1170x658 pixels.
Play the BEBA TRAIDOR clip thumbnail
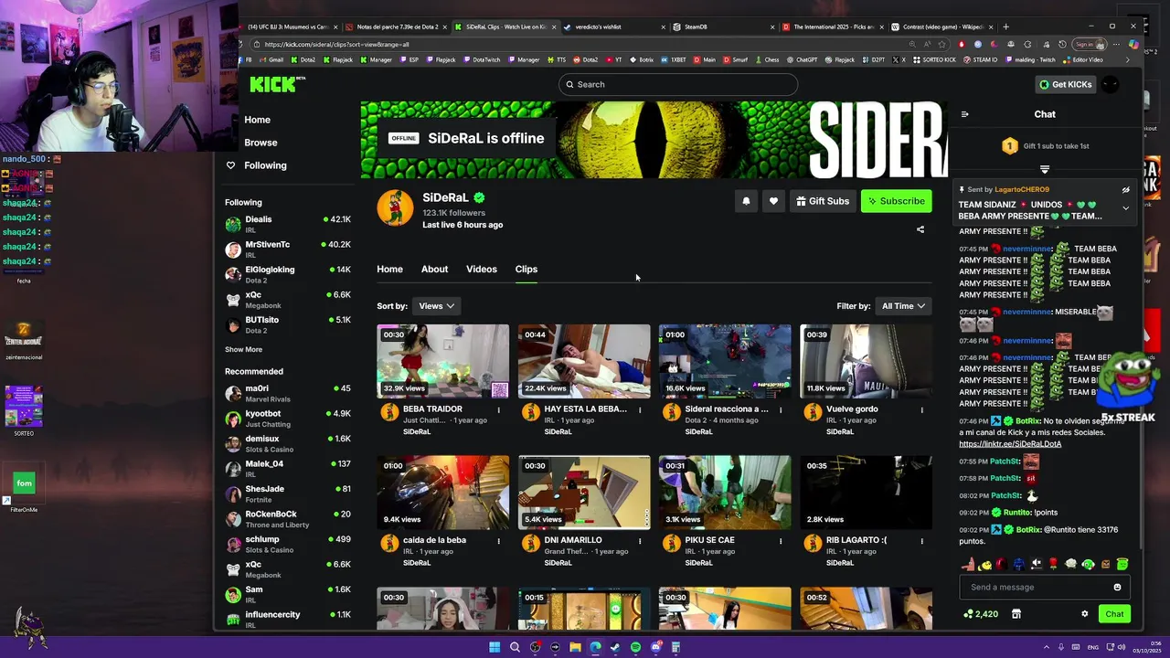pos(442,361)
